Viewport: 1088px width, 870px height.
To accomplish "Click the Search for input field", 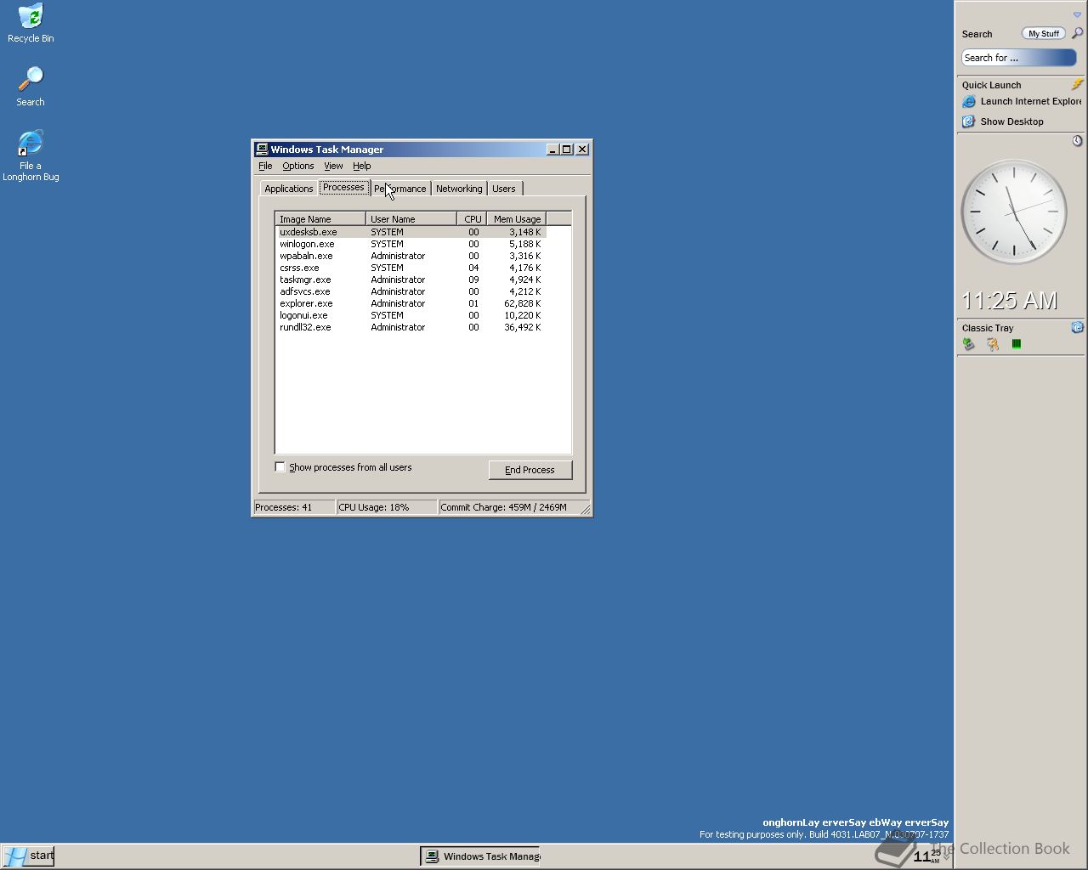I will click(x=1019, y=58).
